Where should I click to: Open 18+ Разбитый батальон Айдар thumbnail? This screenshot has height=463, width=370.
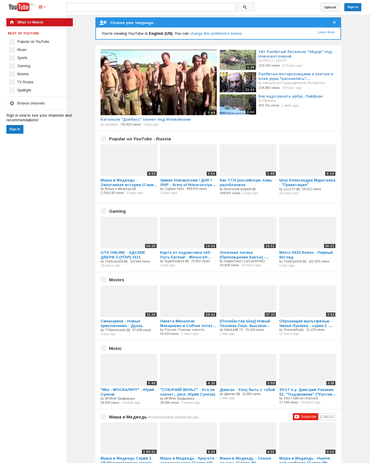point(238,60)
